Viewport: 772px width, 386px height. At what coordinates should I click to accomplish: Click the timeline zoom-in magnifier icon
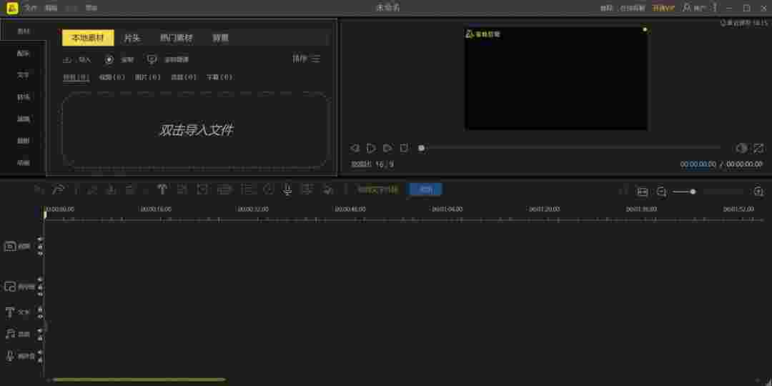pyautogui.click(x=759, y=192)
